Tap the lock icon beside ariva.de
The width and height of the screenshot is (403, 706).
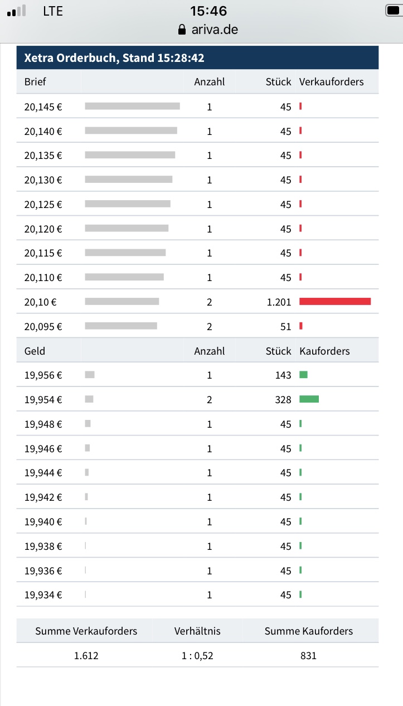click(x=181, y=30)
